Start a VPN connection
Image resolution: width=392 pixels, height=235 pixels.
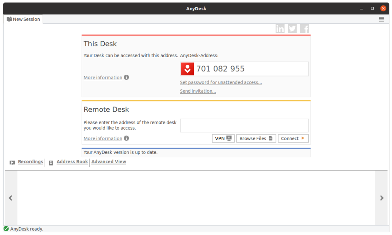[x=223, y=138]
